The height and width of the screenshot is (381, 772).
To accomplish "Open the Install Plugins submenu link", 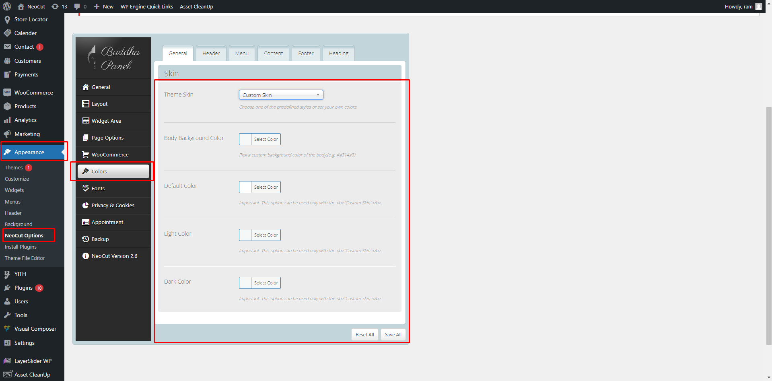I will (21, 247).
